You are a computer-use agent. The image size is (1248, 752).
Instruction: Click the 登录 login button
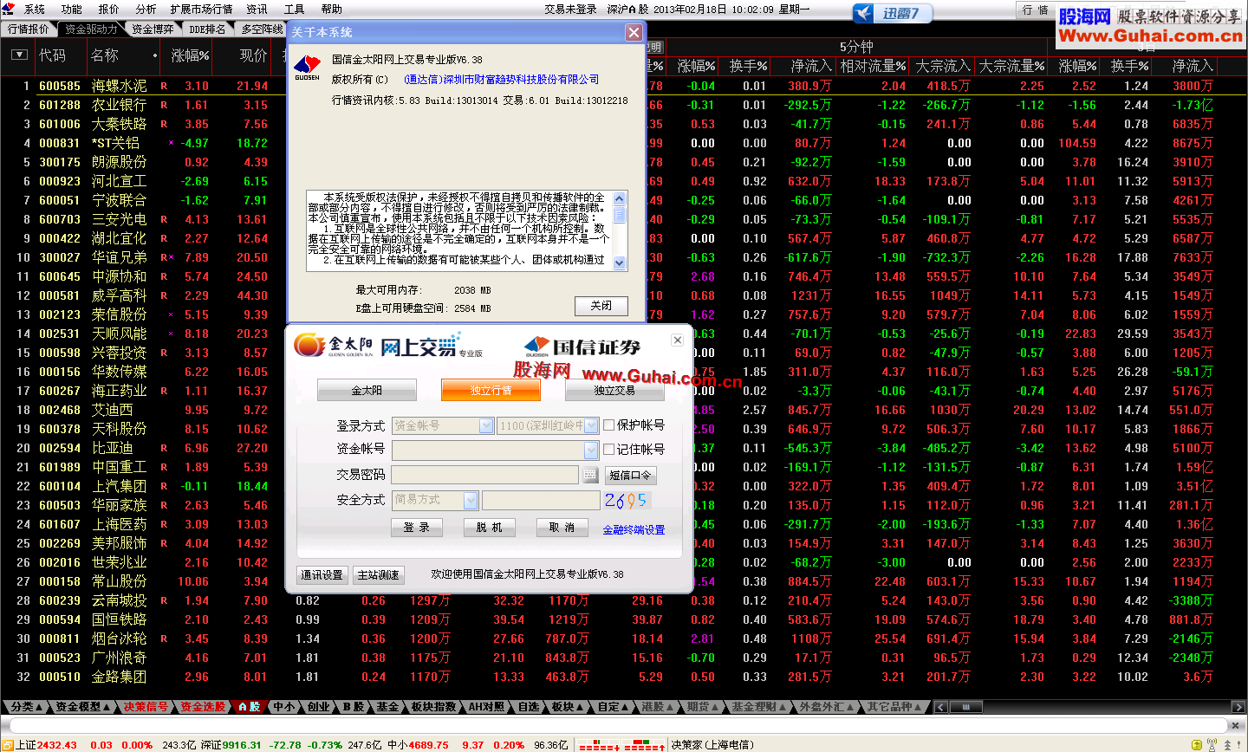pyautogui.click(x=417, y=527)
